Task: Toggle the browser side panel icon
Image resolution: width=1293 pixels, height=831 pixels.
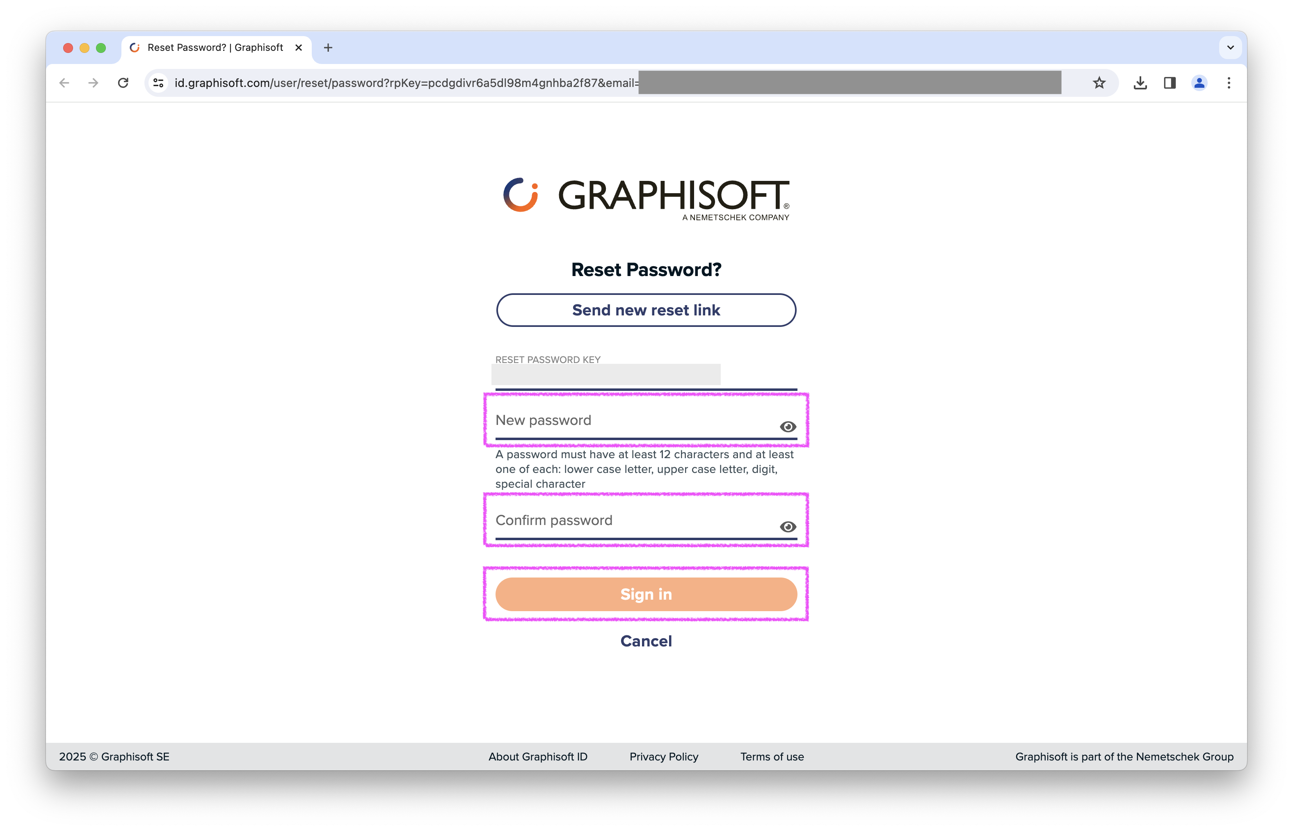Action: click(1170, 83)
